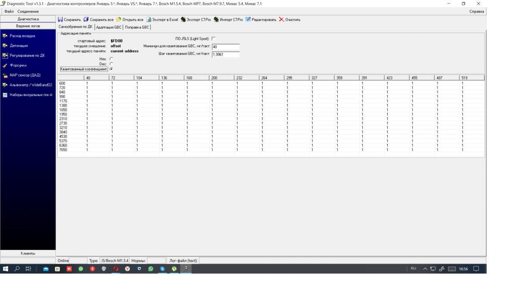Viewport: 517px width, 306px height.
Task: Click the RU language indicator
Action: [413, 269]
